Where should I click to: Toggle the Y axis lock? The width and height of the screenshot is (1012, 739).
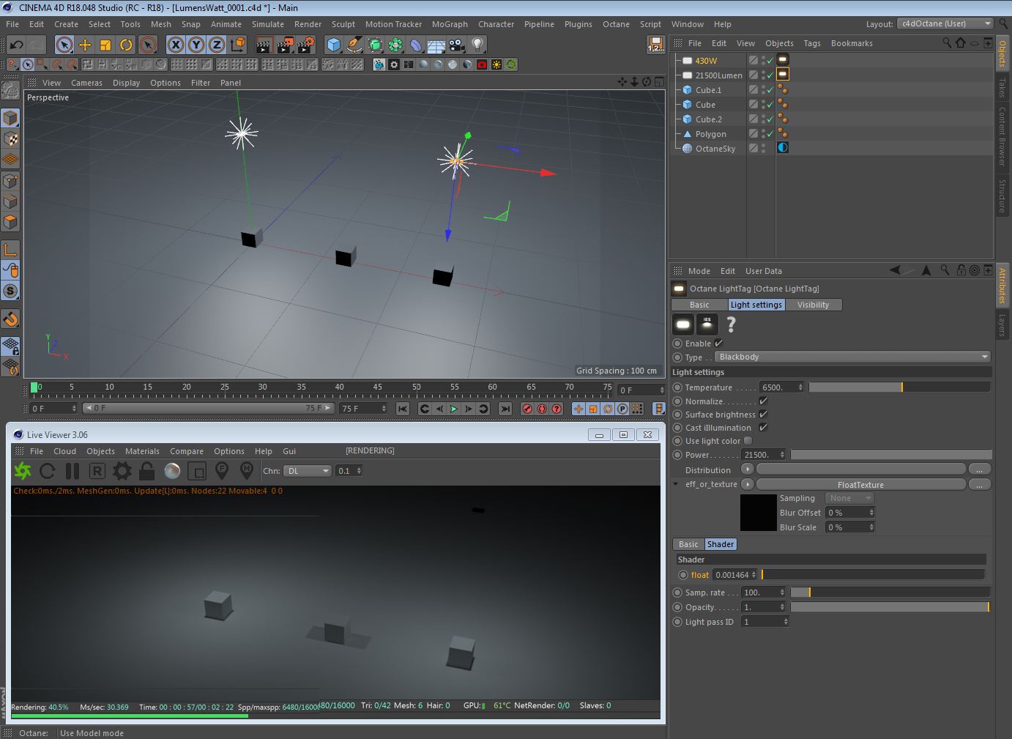point(196,45)
